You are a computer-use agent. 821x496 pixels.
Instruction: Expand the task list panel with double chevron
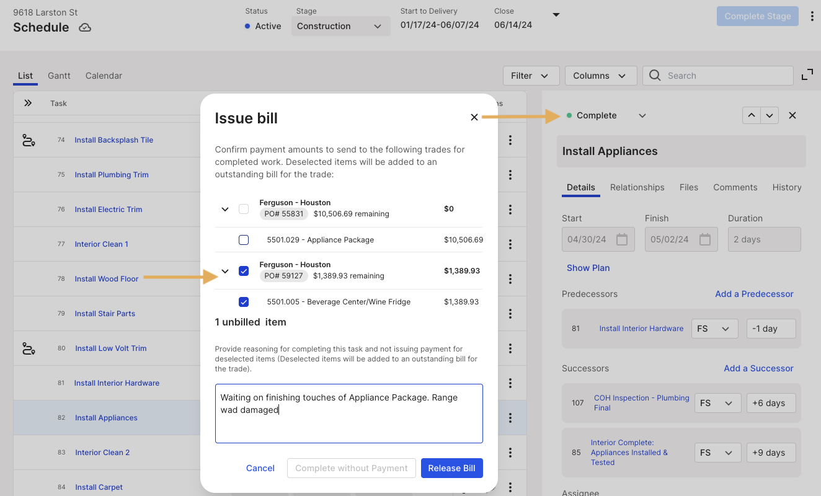click(x=28, y=103)
